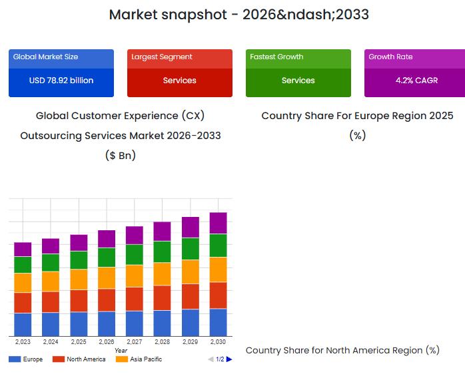Click the blue Europe segment of the 2,023 bar
Image resolution: width=465 pixels, height=374 pixels.
tap(23, 324)
